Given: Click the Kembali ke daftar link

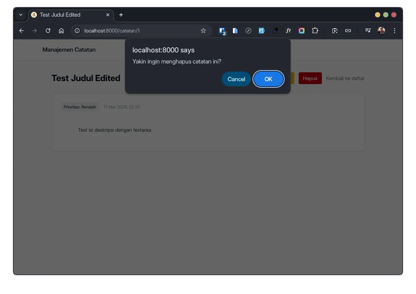Looking at the screenshot, I should [x=345, y=78].
